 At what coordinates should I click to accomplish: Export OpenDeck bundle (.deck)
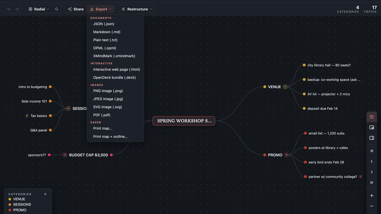pyautogui.click(x=115, y=77)
